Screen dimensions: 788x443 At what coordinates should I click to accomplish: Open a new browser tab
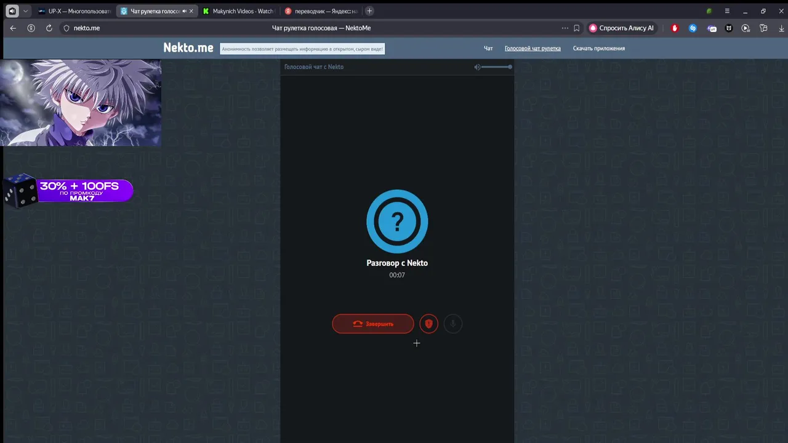369,11
